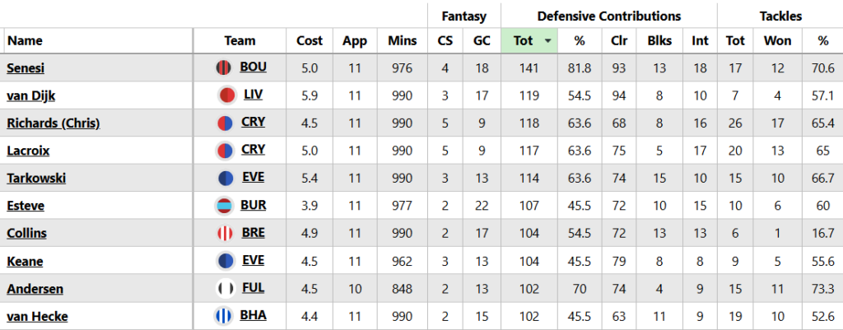Sort table by Cost column header
This screenshot has height=330, width=843.
coord(310,40)
